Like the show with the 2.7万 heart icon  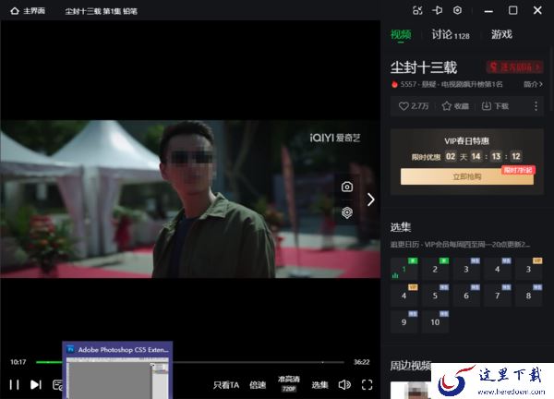click(x=414, y=106)
